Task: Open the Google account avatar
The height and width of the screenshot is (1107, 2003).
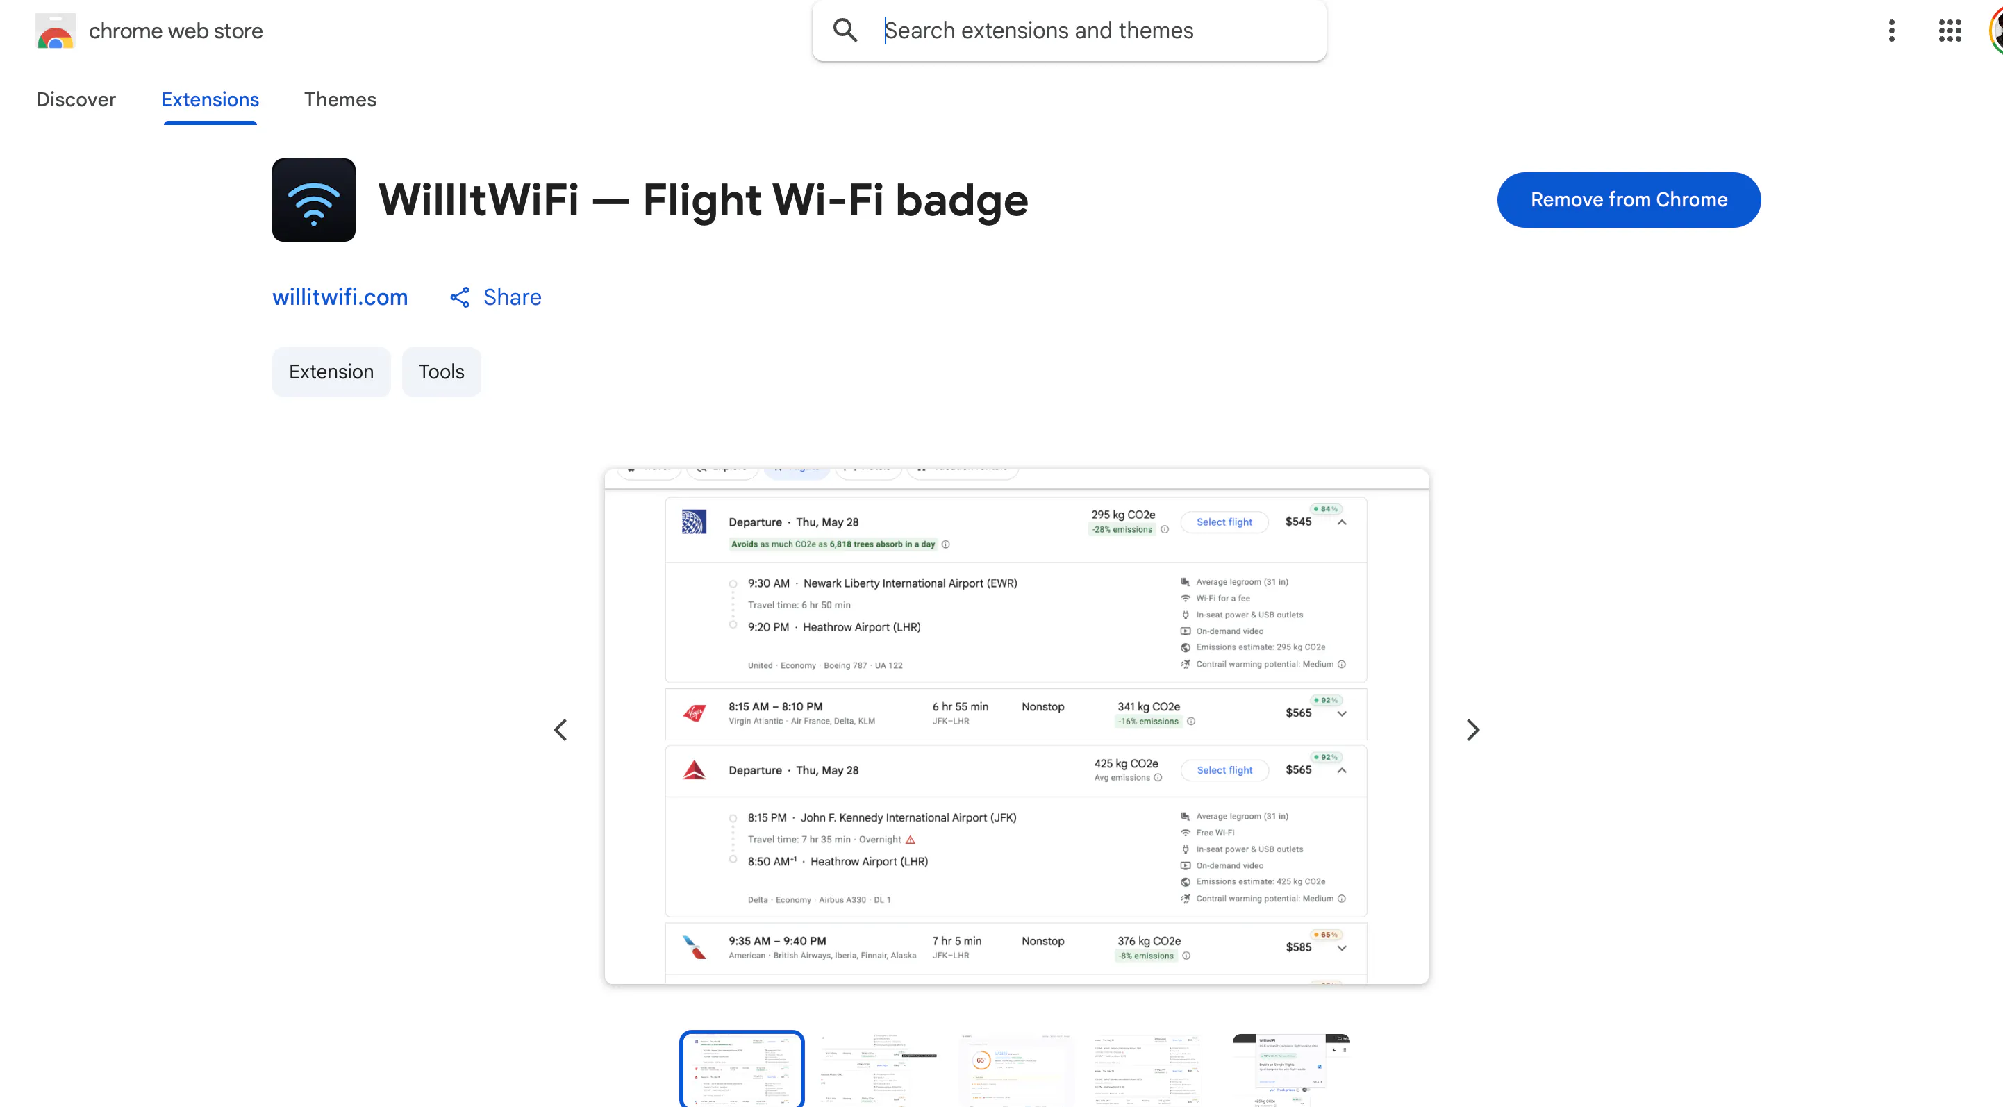Action: (1995, 31)
